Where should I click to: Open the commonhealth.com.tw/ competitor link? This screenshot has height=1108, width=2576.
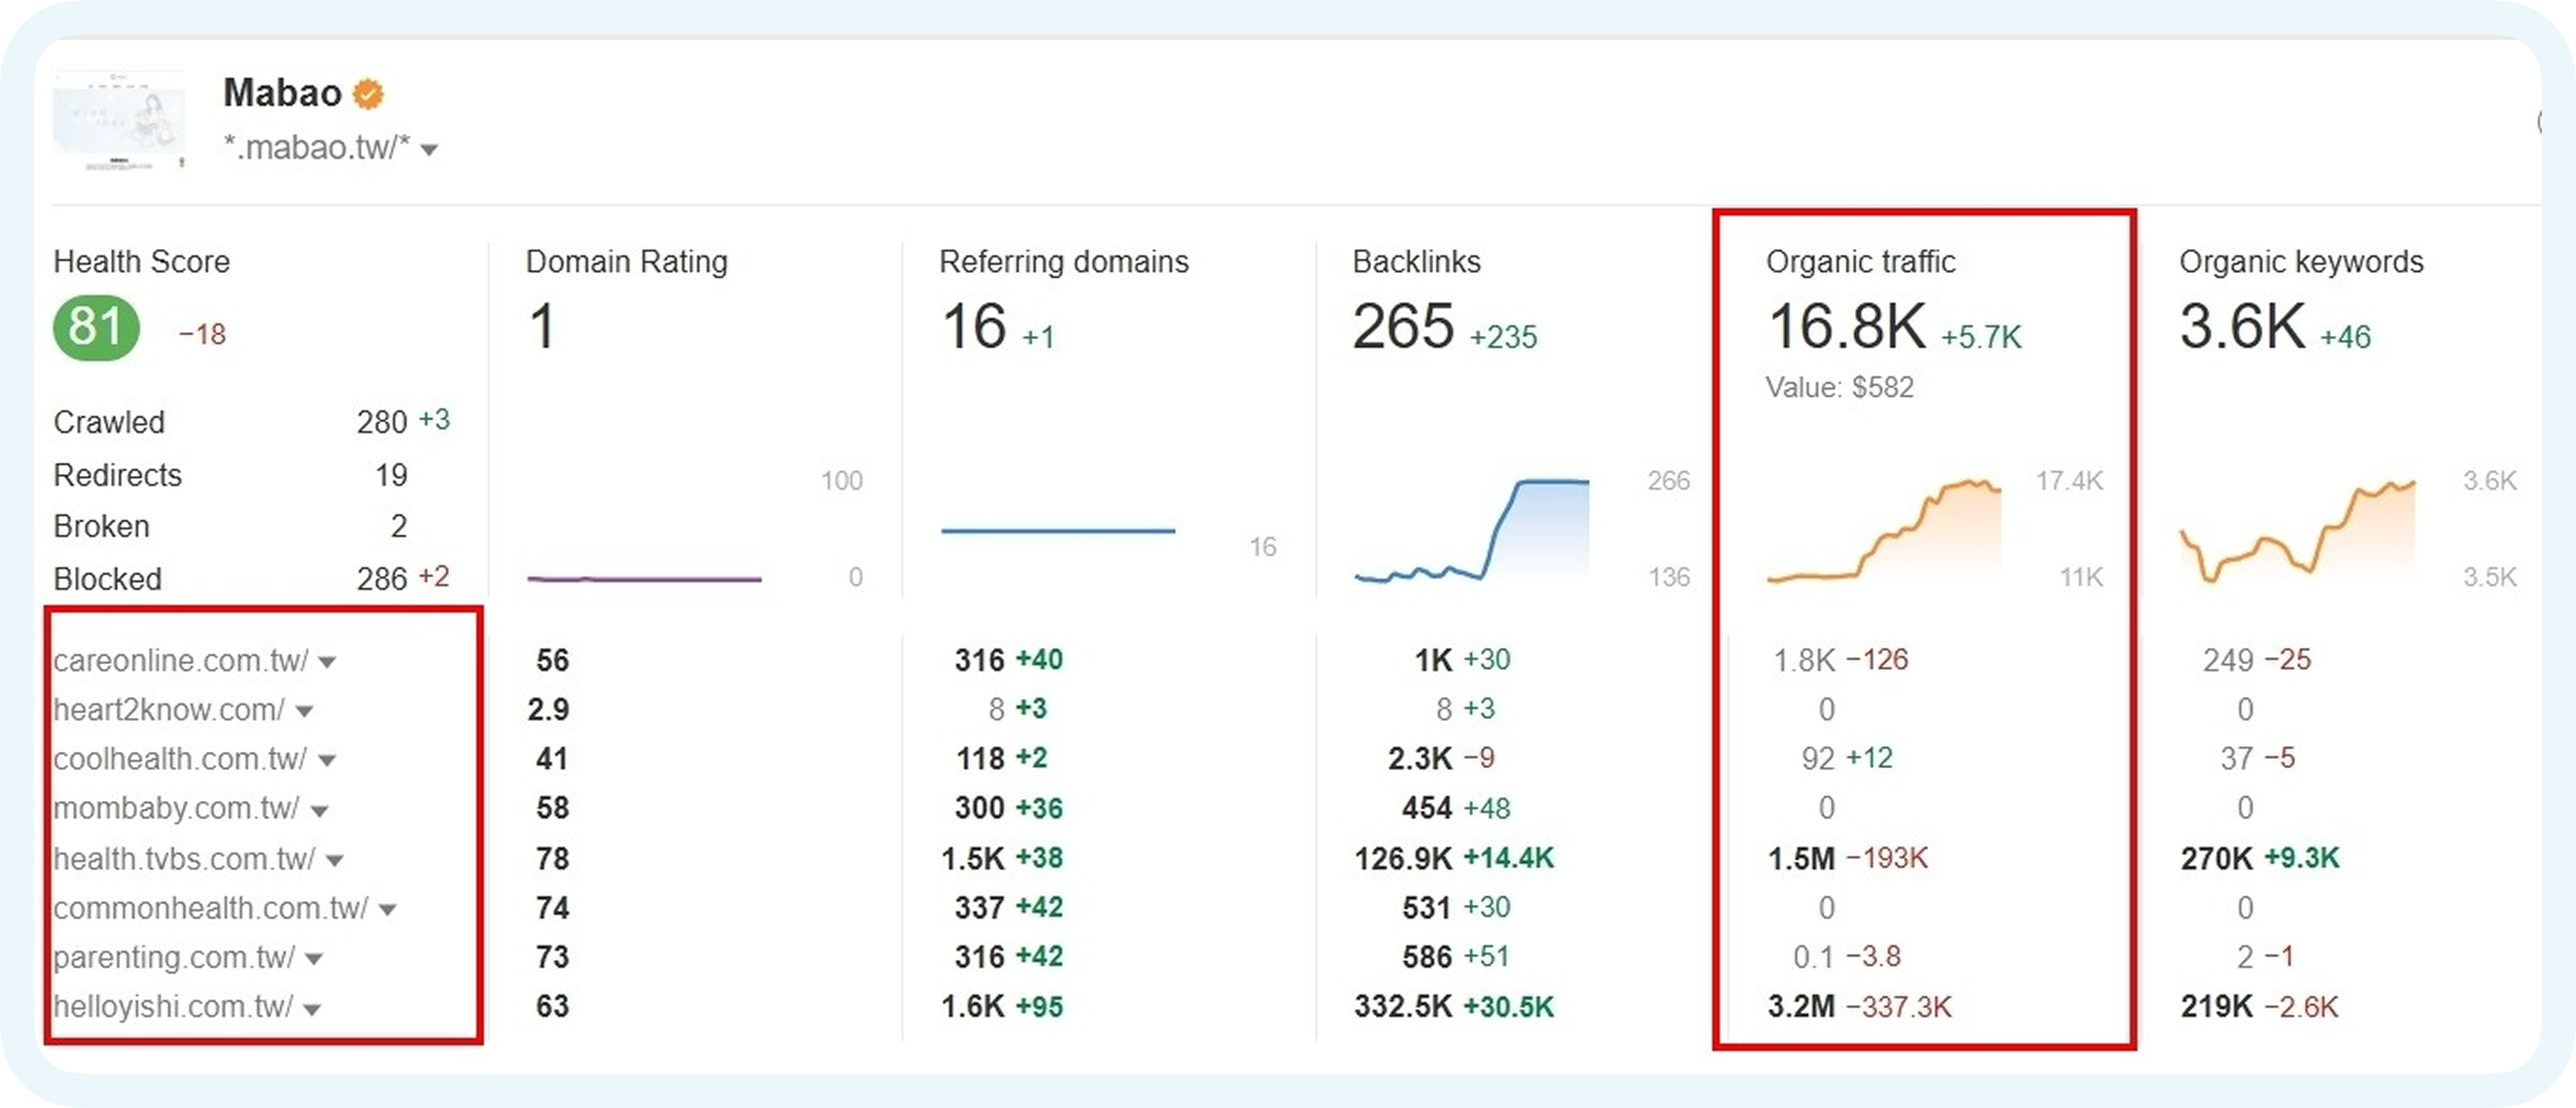pyautogui.click(x=211, y=907)
